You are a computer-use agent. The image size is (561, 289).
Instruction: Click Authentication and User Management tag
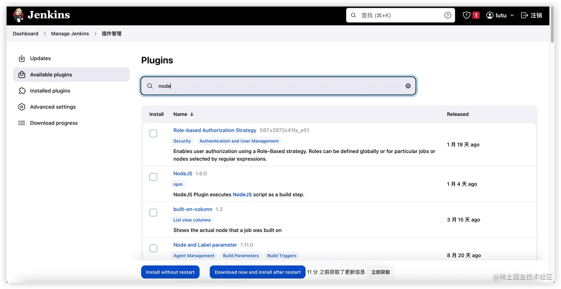[x=239, y=141]
